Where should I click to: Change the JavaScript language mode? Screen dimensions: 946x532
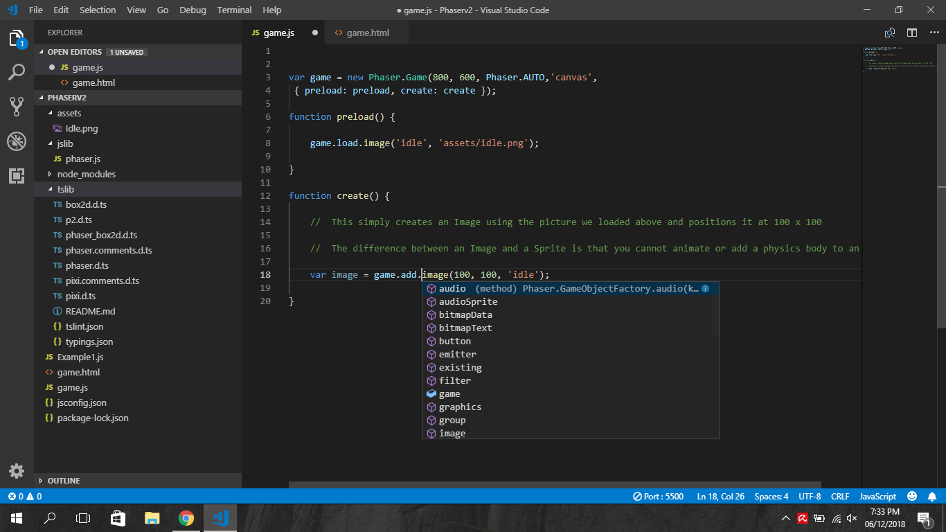coord(877,497)
